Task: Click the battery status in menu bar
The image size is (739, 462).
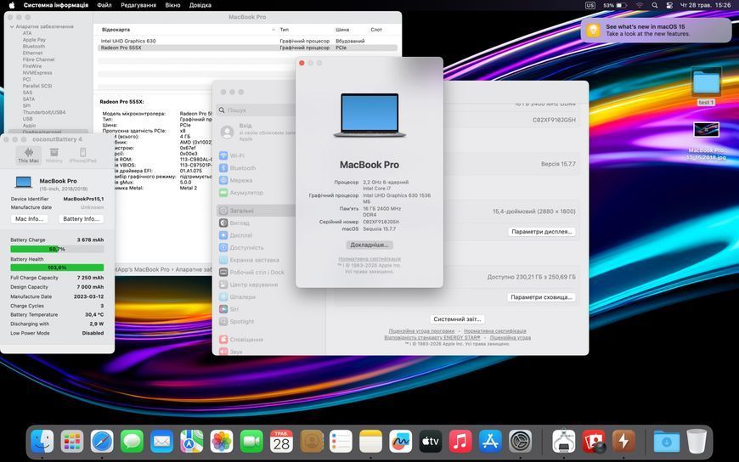Action: click(615, 5)
